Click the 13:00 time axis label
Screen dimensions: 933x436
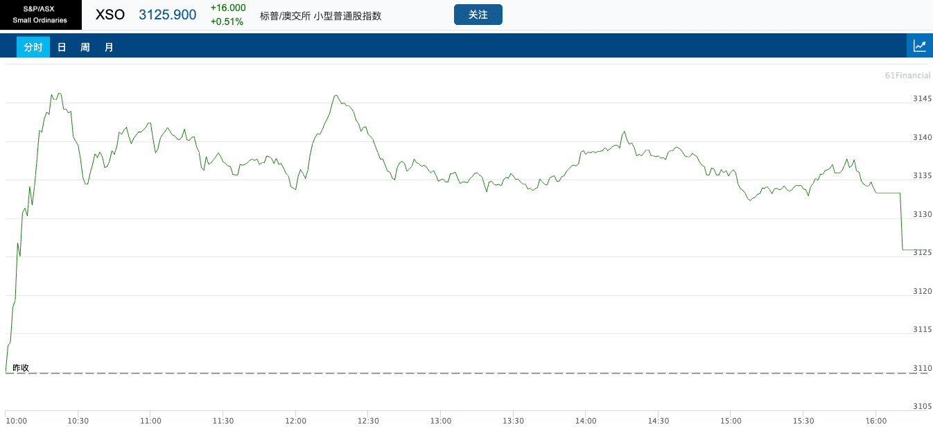tap(440, 421)
